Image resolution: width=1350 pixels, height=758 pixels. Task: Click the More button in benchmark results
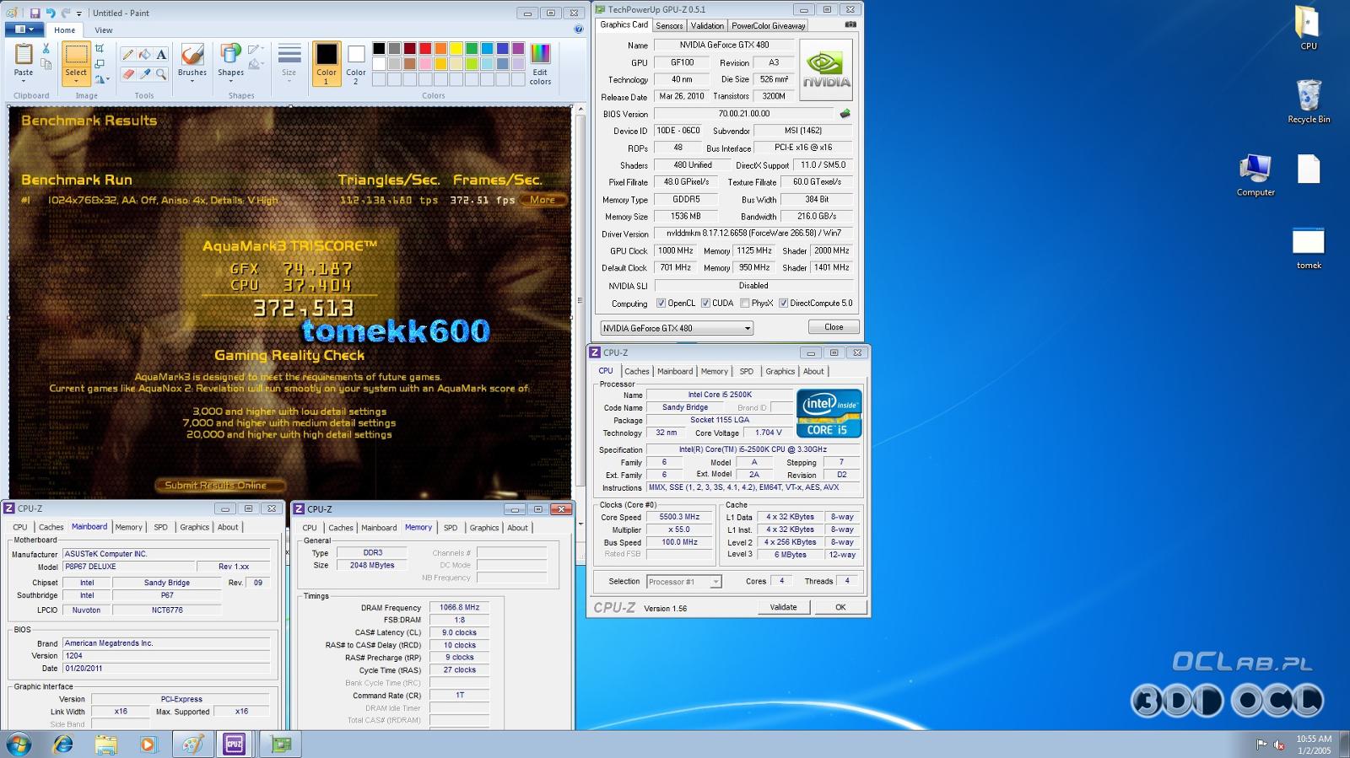click(x=543, y=200)
